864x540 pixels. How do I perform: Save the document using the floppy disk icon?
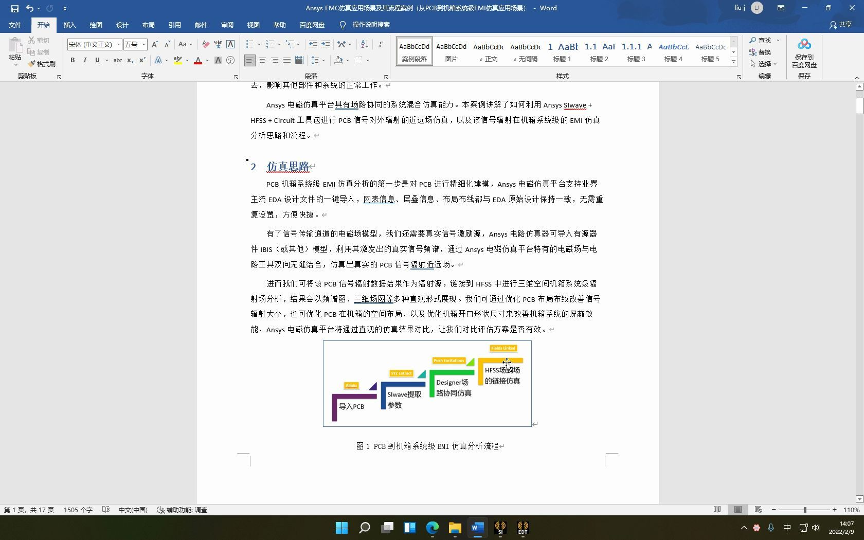pos(14,8)
